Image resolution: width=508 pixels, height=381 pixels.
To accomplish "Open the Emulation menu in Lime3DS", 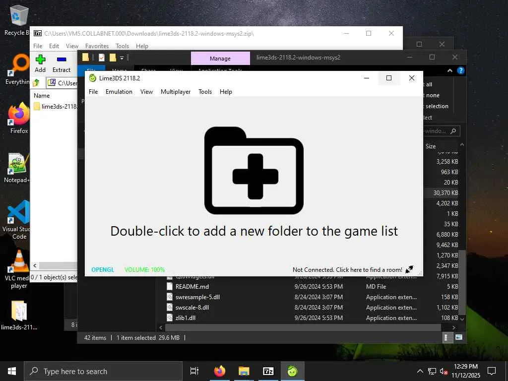I will point(119,92).
